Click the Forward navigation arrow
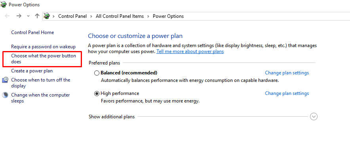 19,16
